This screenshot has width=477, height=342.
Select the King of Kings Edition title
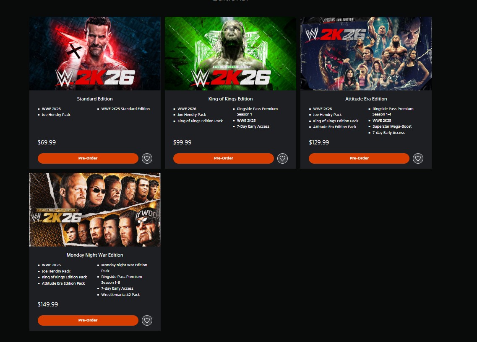[x=230, y=99]
